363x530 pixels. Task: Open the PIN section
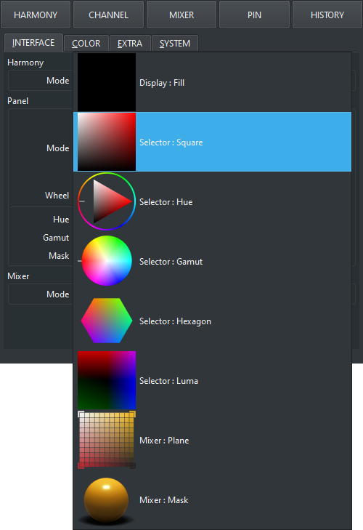click(254, 15)
